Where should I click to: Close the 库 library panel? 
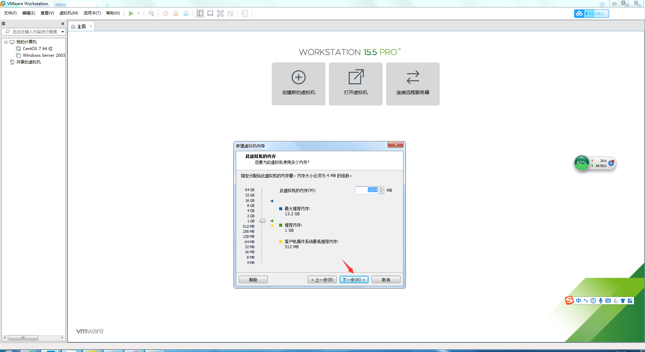(62, 24)
